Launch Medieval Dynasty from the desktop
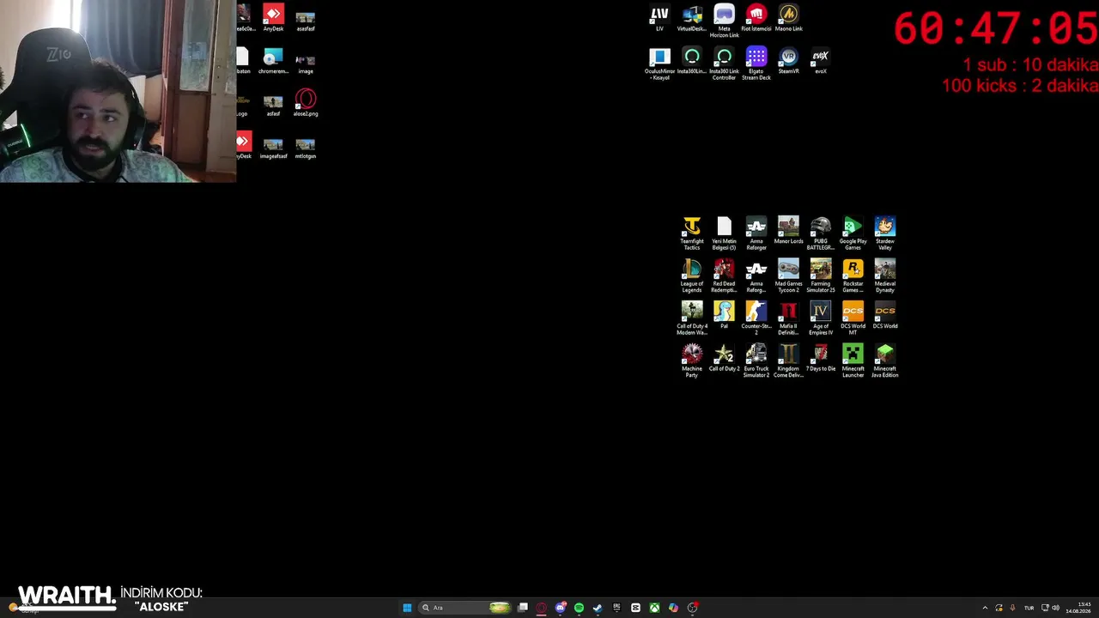 coord(885,276)
